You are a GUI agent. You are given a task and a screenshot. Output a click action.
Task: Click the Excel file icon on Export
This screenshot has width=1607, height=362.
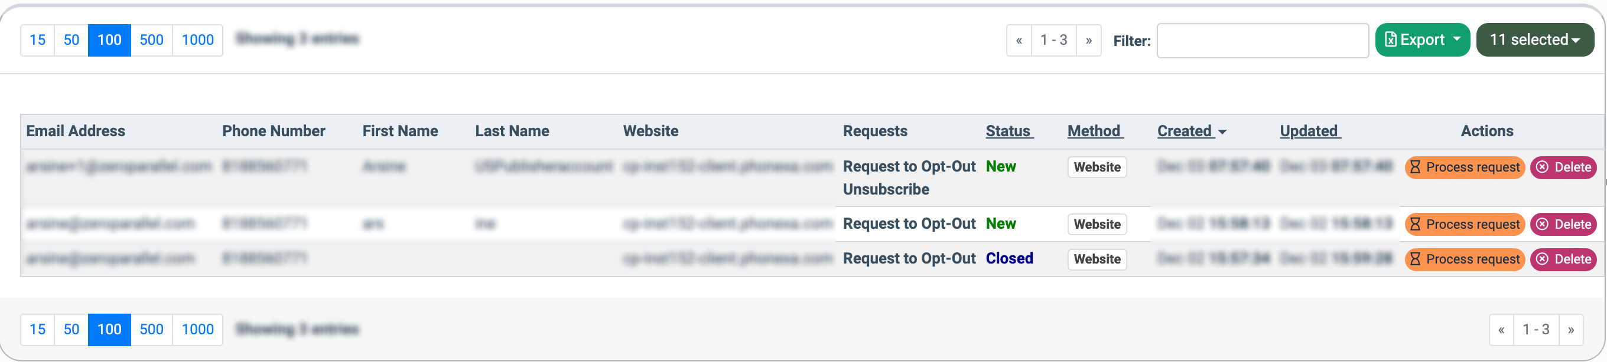point(1391,40)
